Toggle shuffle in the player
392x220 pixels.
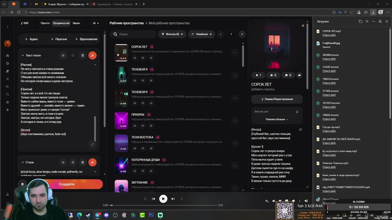tap(145, 199)
